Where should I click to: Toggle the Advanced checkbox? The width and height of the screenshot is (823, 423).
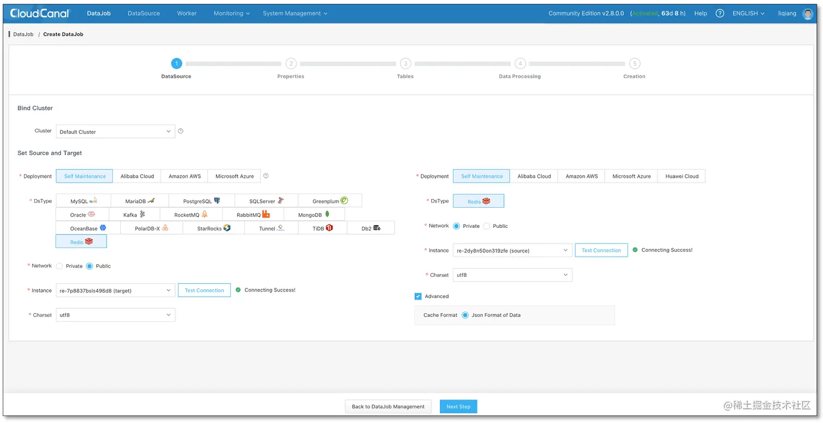pos(418,296)
